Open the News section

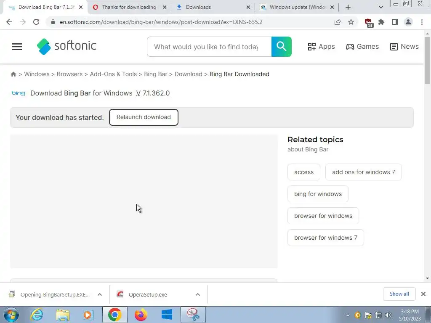tap(404, 46)
